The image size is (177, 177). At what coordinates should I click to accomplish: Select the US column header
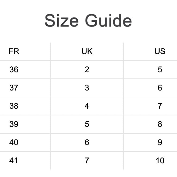(160, 51)
